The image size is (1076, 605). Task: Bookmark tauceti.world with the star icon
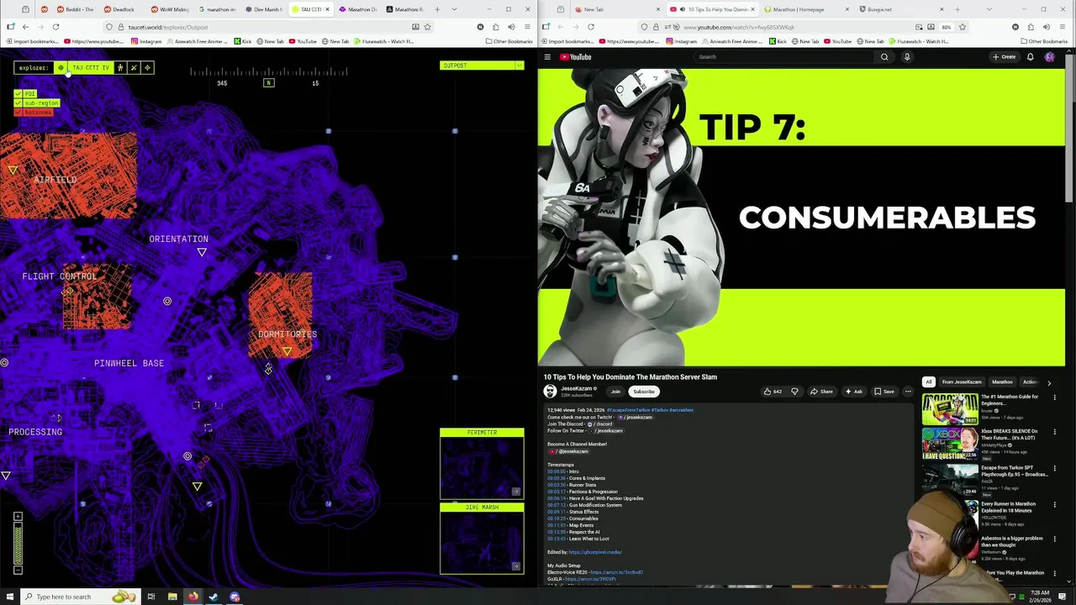click(428, 27)
